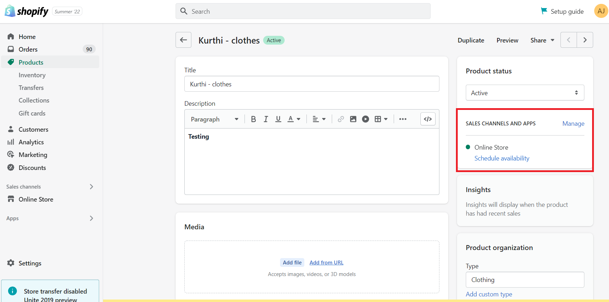Click the Duplicate button
The height and width of the screenshot is (302, 609).
tap(471, 40)
